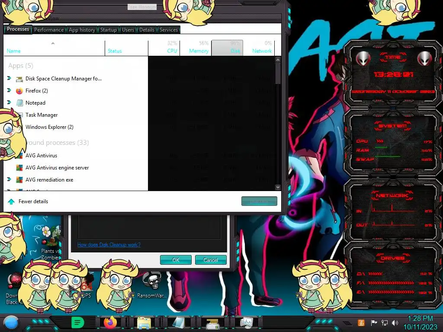Click the Task Manager taskbar icon
Image resolution: width=443 pixels, height=332 pixels.
click(246, 323)
